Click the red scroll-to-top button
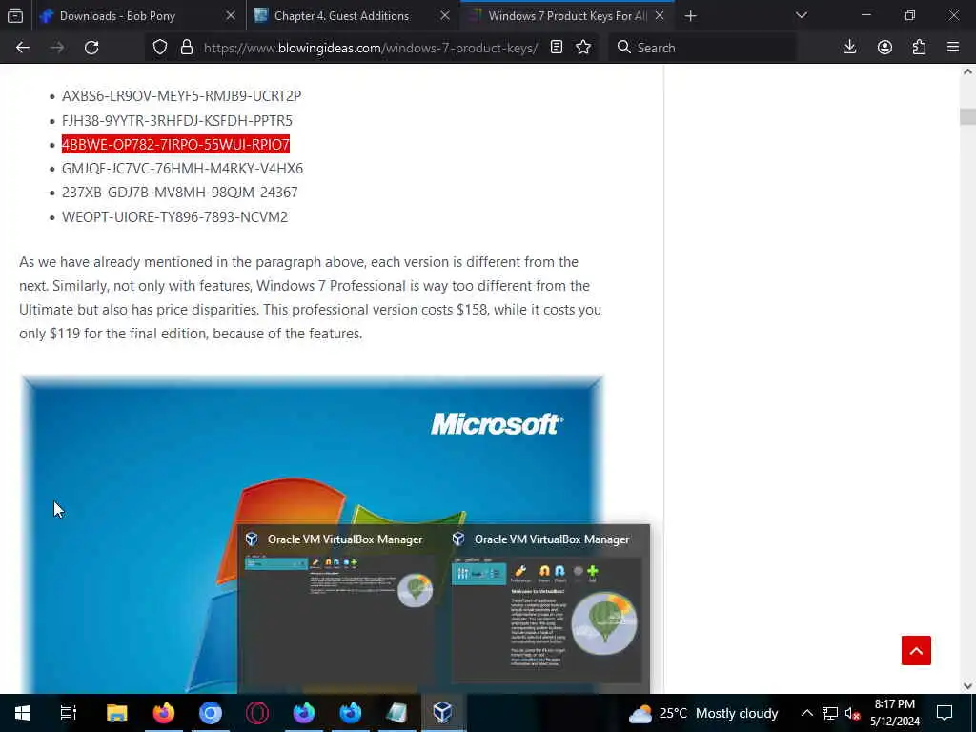Viewport: 976px width, 732px height. [x=916, y=650]
